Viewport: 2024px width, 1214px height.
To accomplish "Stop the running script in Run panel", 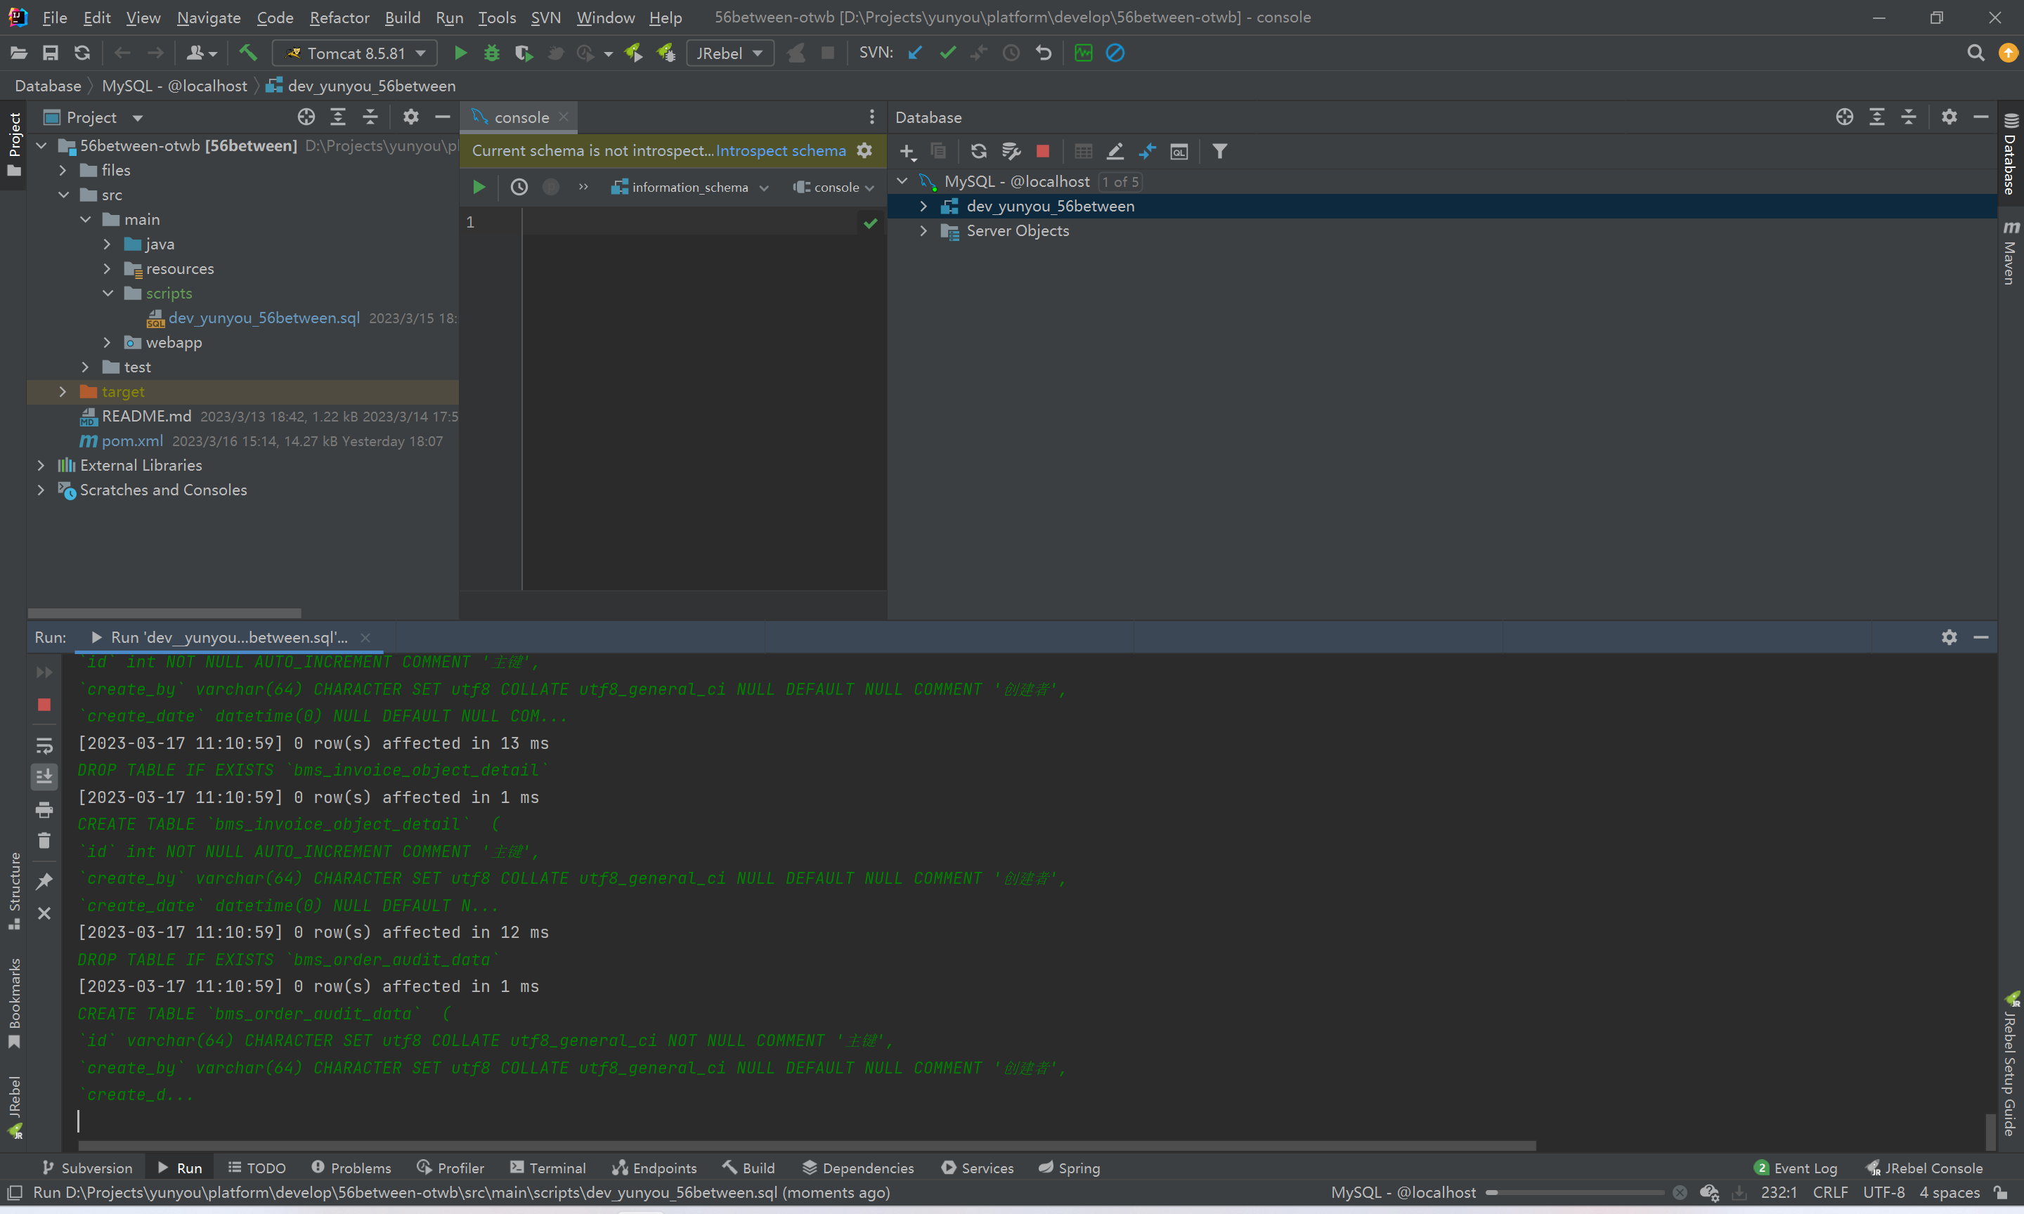I will point(44,705).
